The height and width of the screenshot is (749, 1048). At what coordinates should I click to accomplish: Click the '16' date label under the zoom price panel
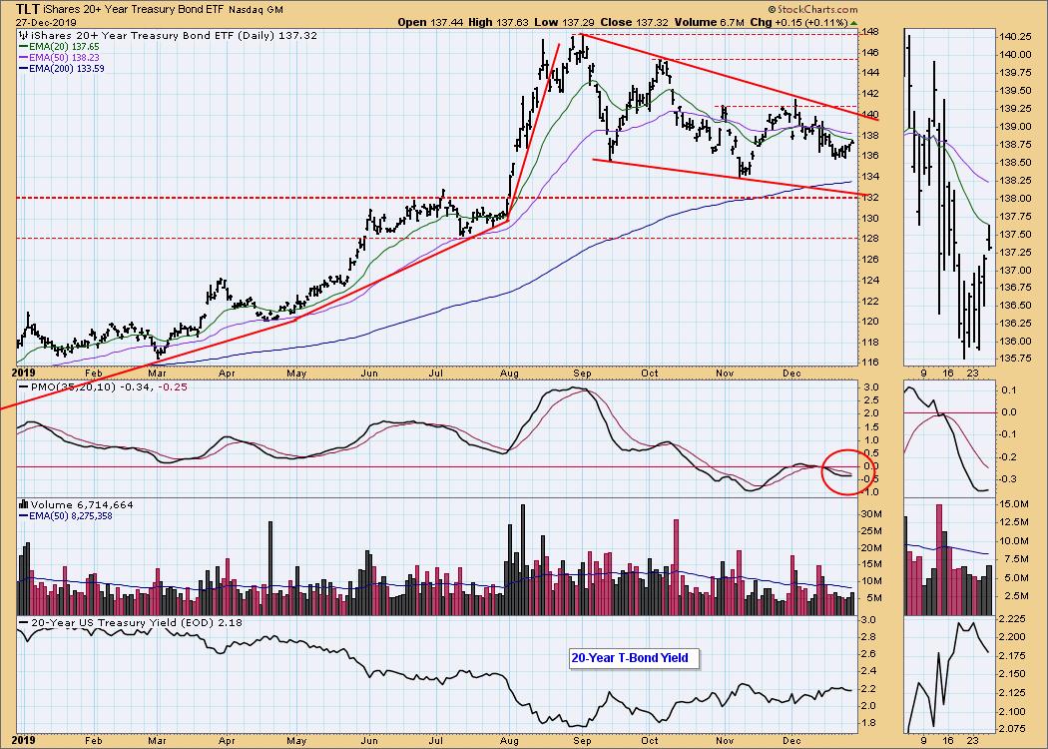[x=948, y=374]
